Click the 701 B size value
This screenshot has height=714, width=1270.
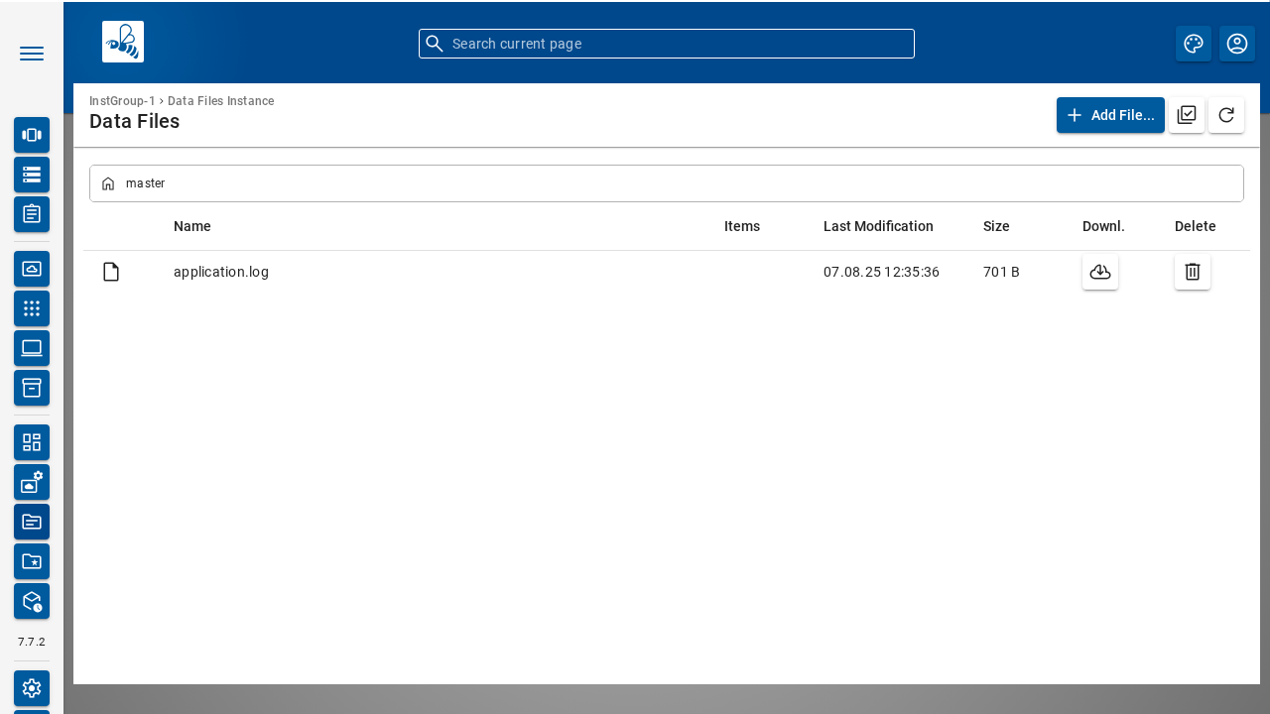[x=1001, y=272]
